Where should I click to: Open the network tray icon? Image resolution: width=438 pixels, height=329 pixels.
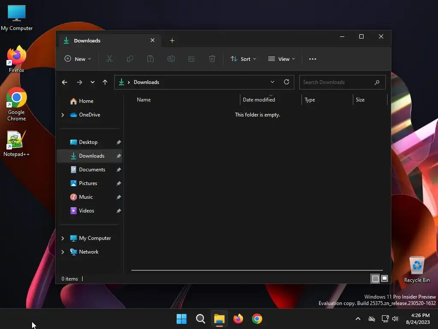coord(385,319)
